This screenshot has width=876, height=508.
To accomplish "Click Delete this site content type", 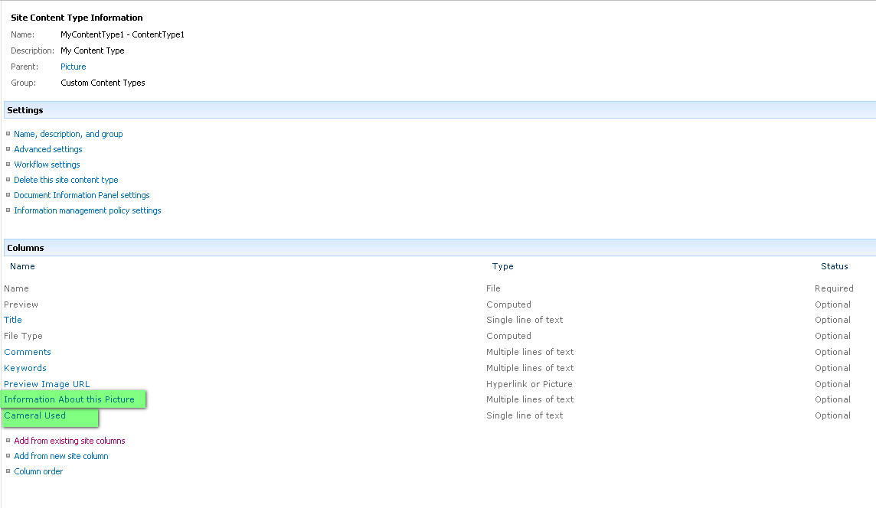I will (66, 180).
